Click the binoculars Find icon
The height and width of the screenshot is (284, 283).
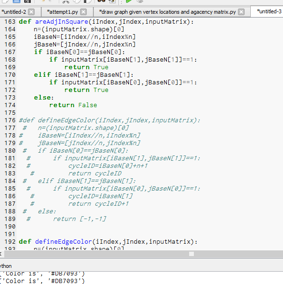(101, 1)
